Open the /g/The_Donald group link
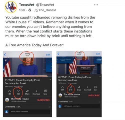The image size is (125, 120). [x=45, y=10]
